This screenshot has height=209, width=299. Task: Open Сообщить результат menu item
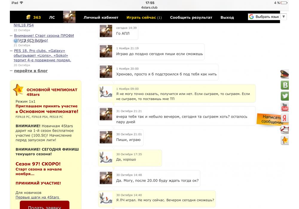(191, 17)
